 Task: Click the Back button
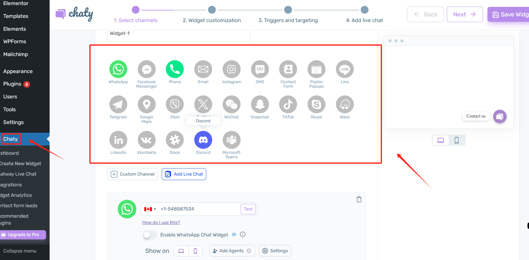(x=425, y=14)
